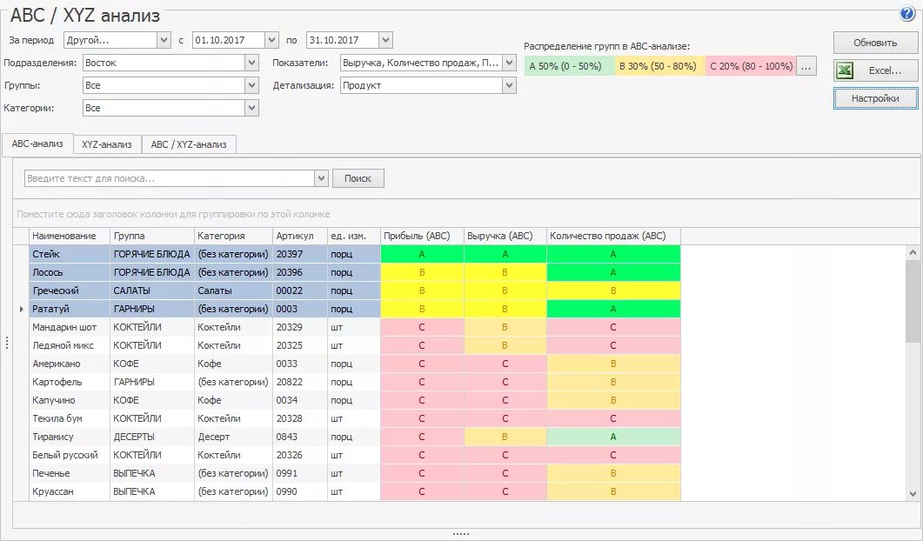Switch to the ABC-анализ tab
Screen dimensions: 923x541
37,144
